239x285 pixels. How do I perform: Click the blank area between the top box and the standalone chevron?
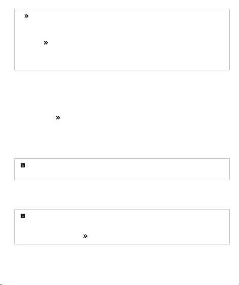coord(122,93)
